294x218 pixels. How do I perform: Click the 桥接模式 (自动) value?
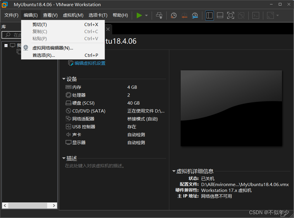coord(143,119)
